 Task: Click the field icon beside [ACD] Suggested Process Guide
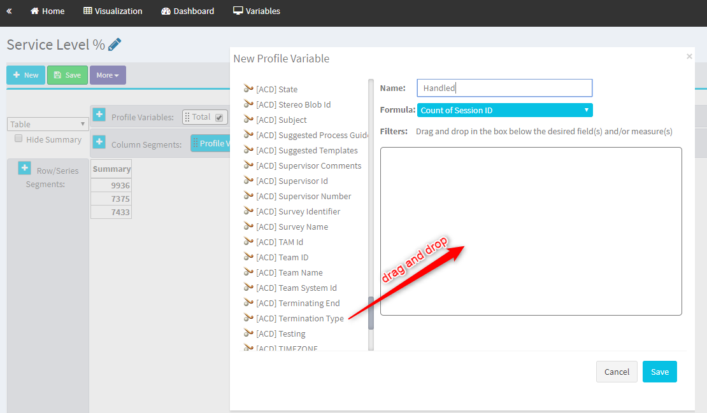click(x=248, y=135)
